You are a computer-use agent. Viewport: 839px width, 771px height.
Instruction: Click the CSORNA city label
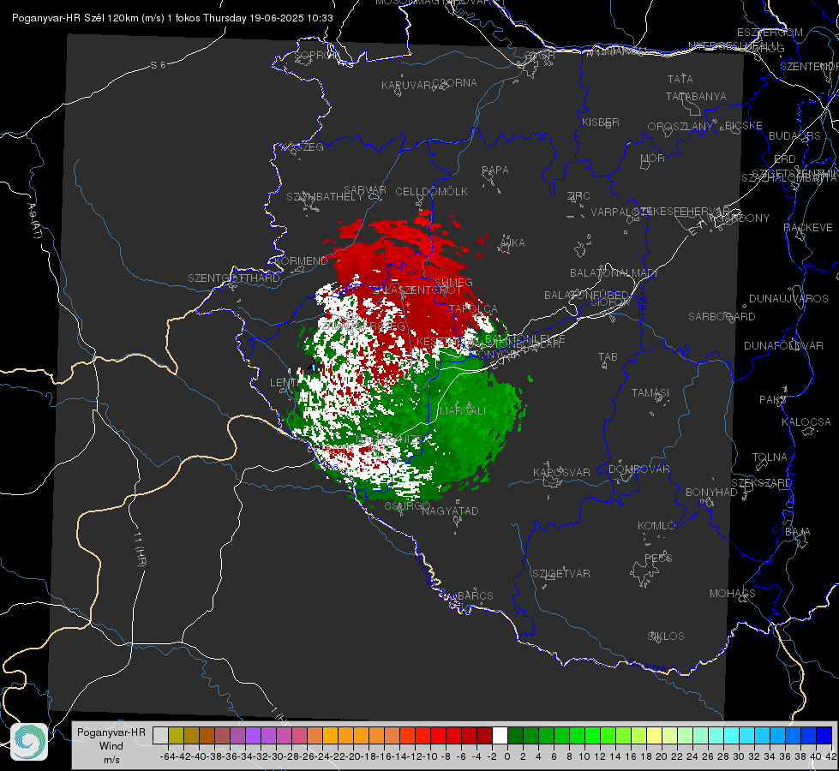pyautogui.click(x=455, y=83)
